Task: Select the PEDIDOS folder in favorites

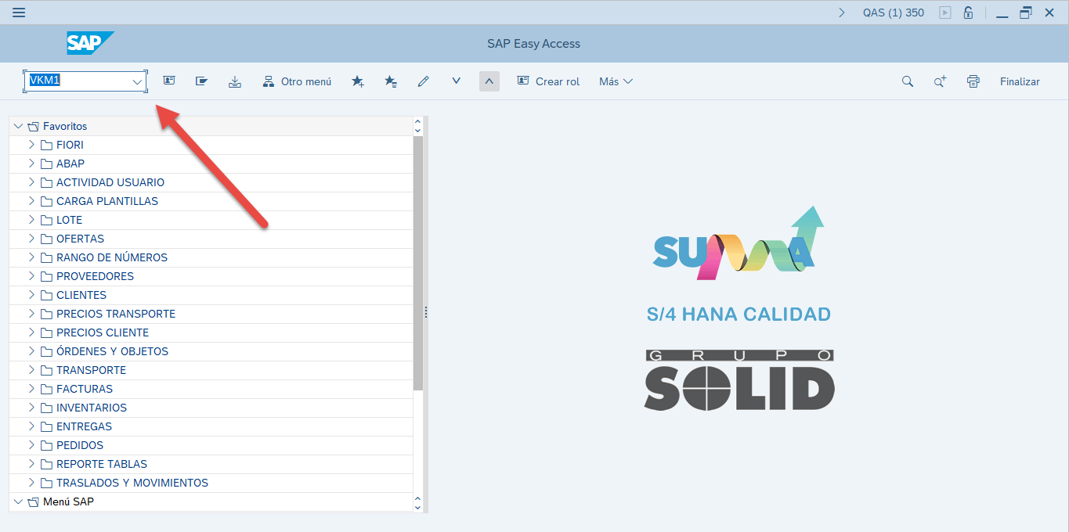Action: [x=79, y=445]
